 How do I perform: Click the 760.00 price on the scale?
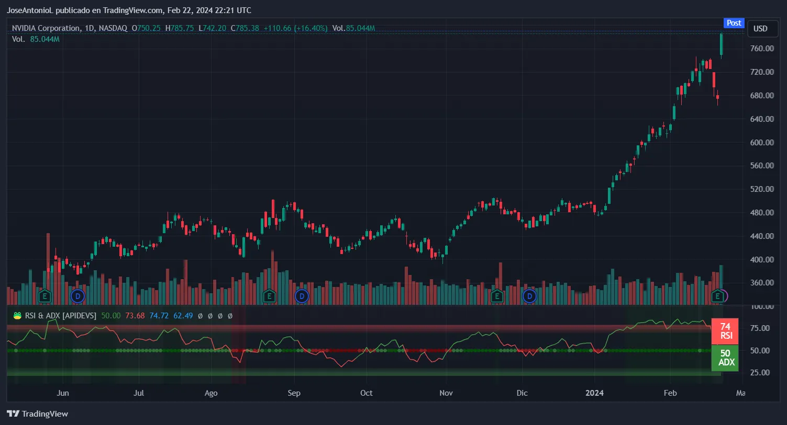click(x=762, y=48)
